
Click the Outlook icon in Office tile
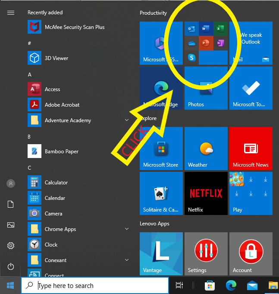click(191, 28)
